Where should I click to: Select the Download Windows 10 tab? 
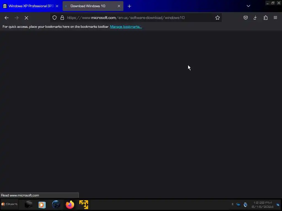point(93,6)
